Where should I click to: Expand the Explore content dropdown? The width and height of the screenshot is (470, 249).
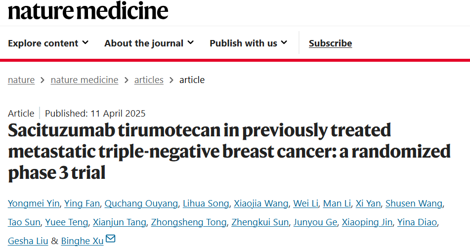tap(48, 43)
